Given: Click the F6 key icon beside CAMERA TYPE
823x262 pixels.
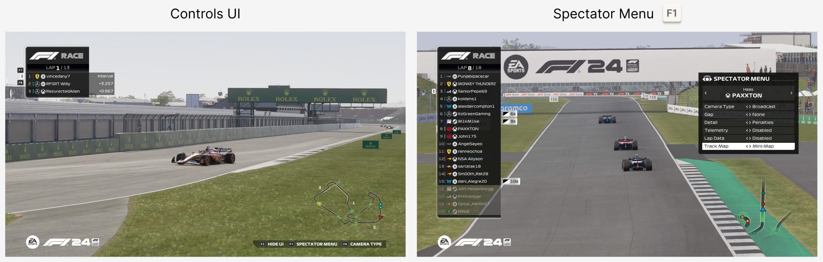Looking at the screenshot, I should pos(345,244).
